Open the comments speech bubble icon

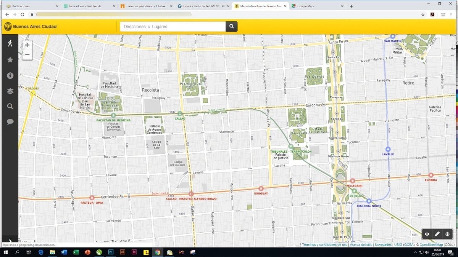10,122
